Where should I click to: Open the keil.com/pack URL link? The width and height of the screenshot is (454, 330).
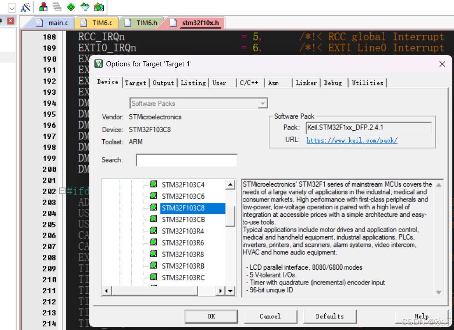[352, 141]
